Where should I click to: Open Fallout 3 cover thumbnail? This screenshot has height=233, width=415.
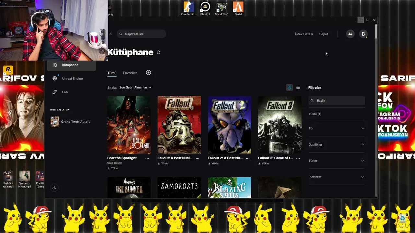click(x=280, y=125)
